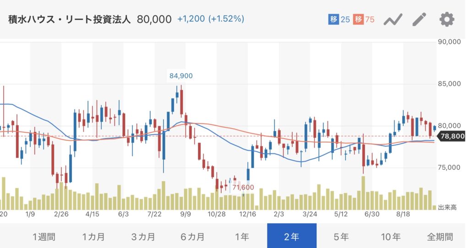Select the 10年 period tab
Image resolution: width=469 pixels, height=248 pixels.
(x=391, y=237)
